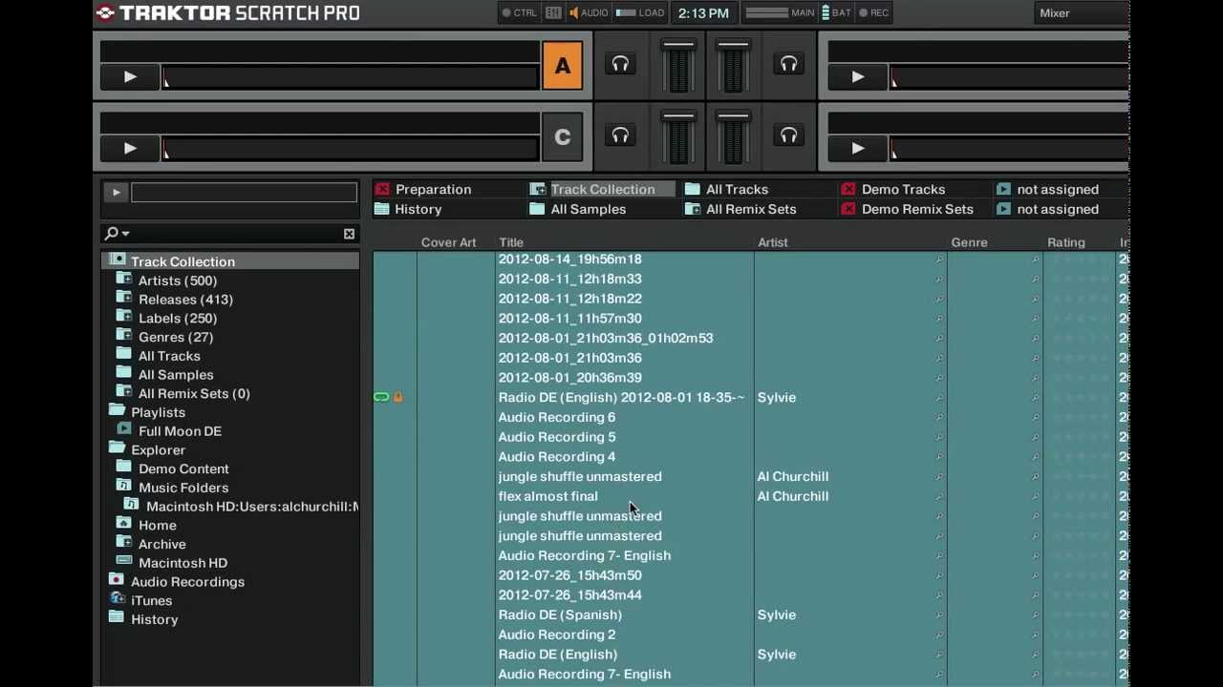This screenshot has width=1223, height=687.
Task: Click the 2:13 PM clock display
Action: pyautogui.click(x=703, y=12)
